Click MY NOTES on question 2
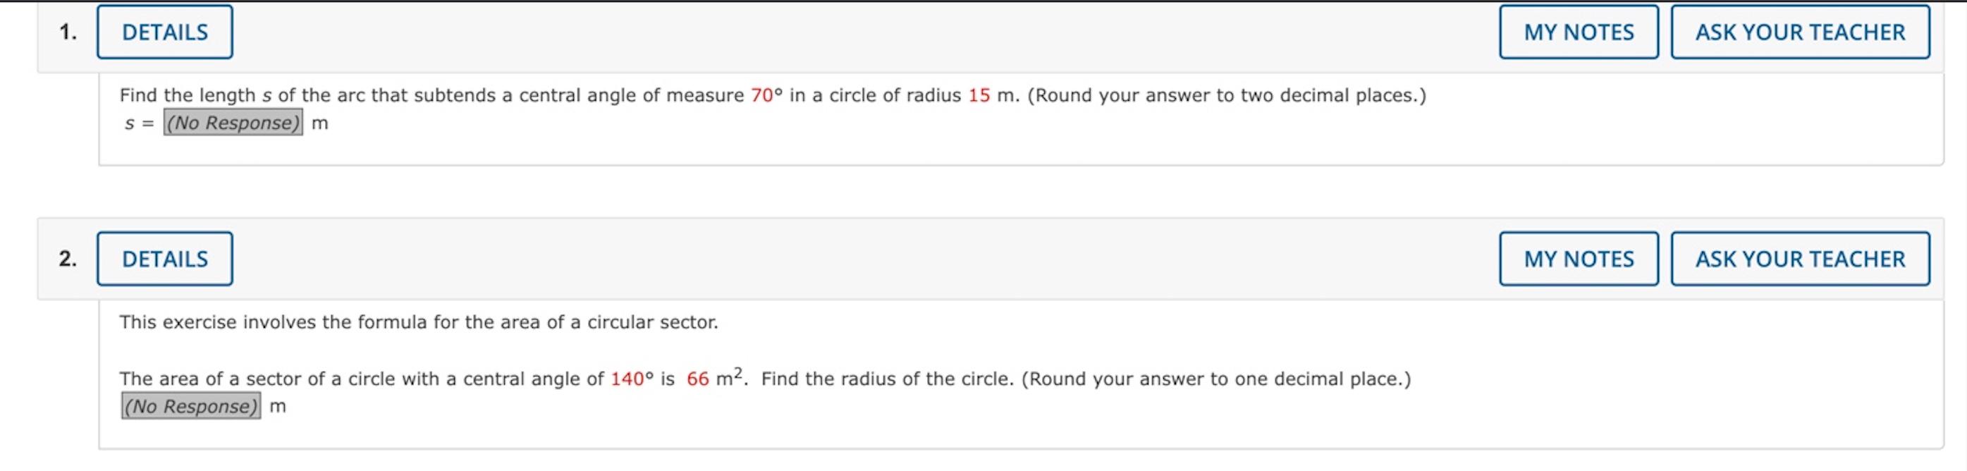 pyautogui.click(x=1577, y=259)
